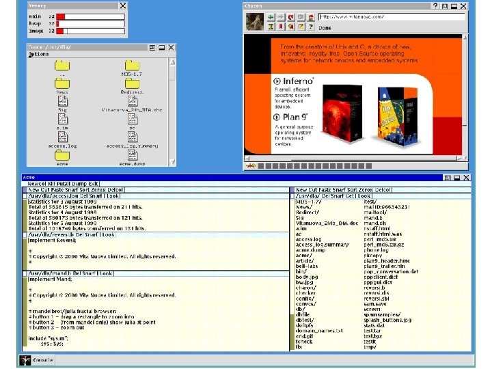Click the file manager's scroll up arrow

tap(172, 62)
